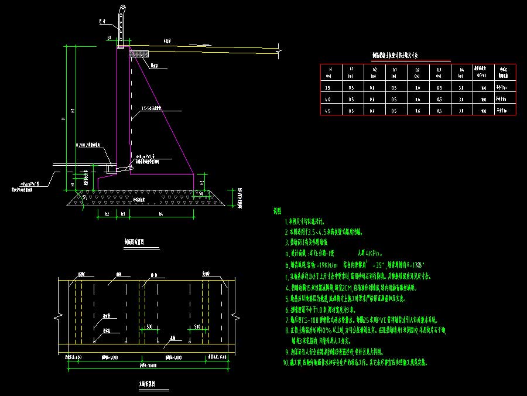
Task: Select the 0.2x0.2 drain channel label
Action: click(88, 144)
